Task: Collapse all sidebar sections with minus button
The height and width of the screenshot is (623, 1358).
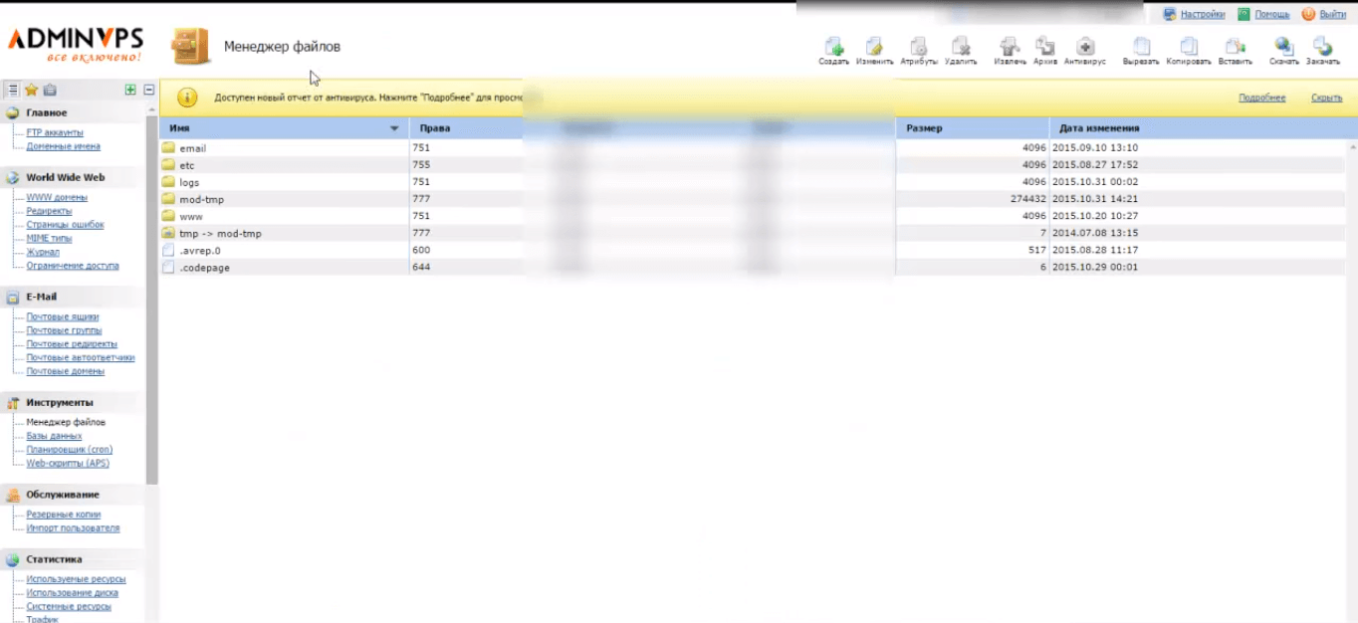Action: 148,90
